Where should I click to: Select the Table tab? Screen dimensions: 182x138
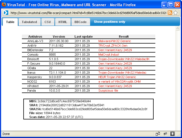coord(10,22)
